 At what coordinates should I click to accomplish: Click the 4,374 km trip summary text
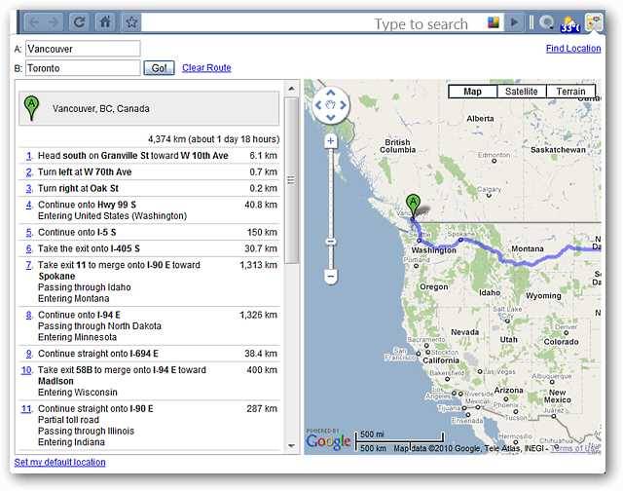[x=214, y=139]
